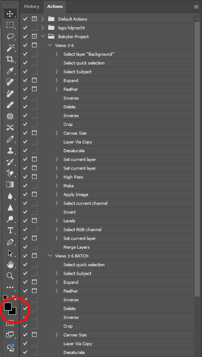
Task: Activate the Hand tool
Action: [x=10, y=264]
